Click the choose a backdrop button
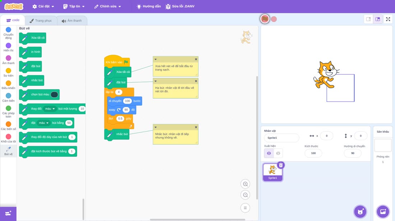Viewport: 395px width, 221px height. pyautogui.click(x=383, y=211)
